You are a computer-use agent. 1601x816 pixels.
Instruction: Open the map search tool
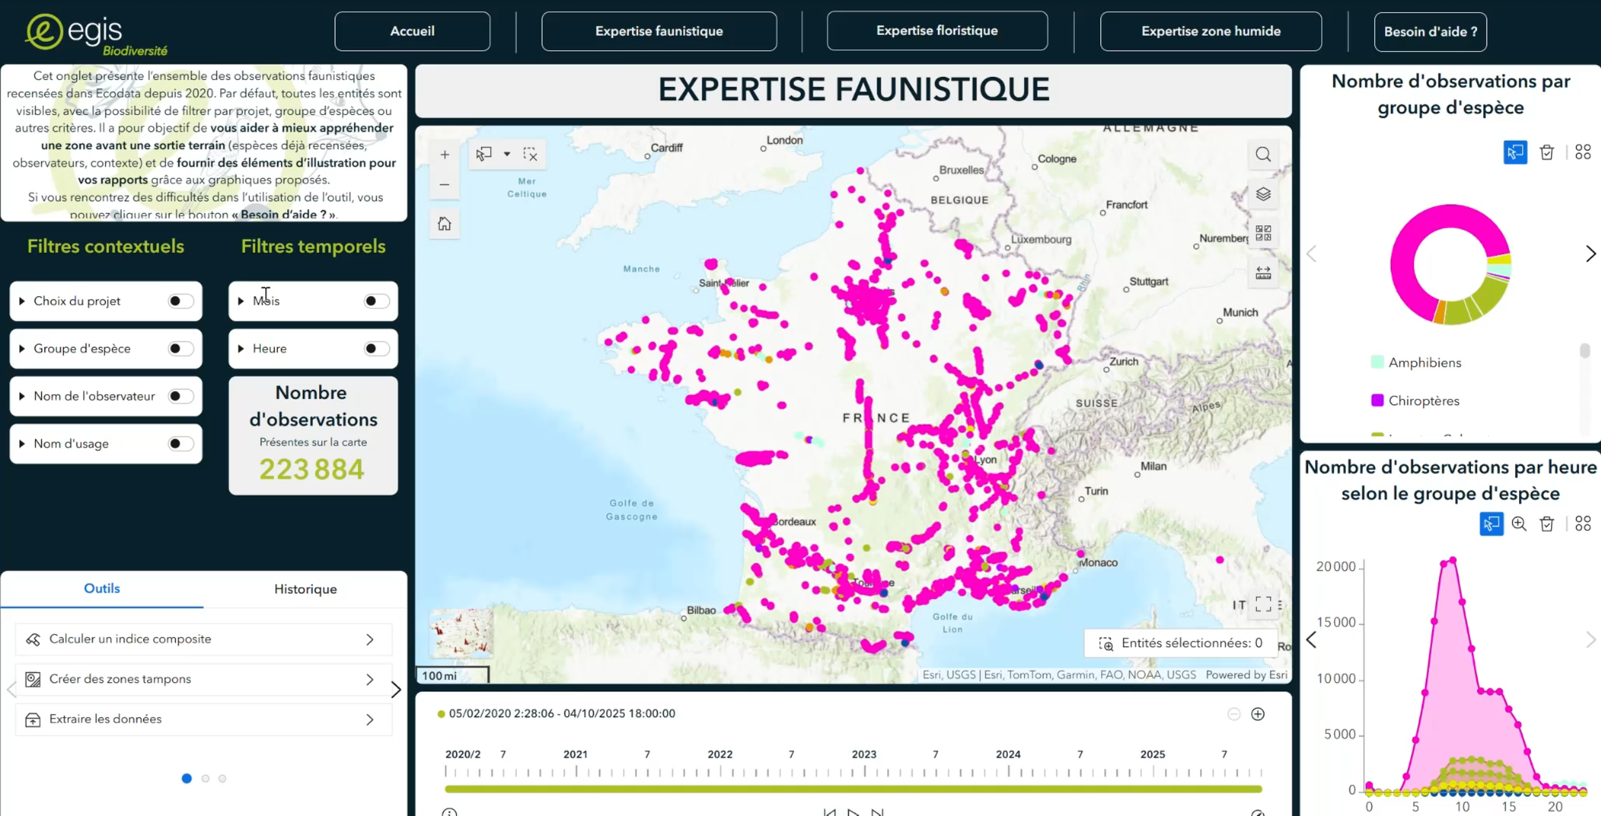tap(1263, 155)
